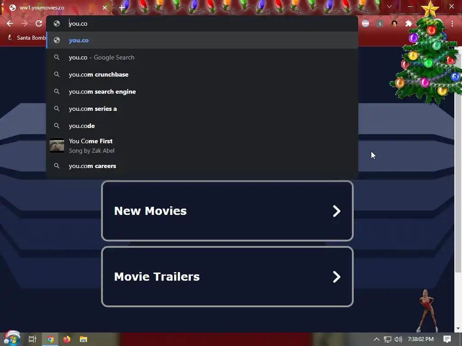
Task: Click the forward navigation arrow
Action: [24, 23]
